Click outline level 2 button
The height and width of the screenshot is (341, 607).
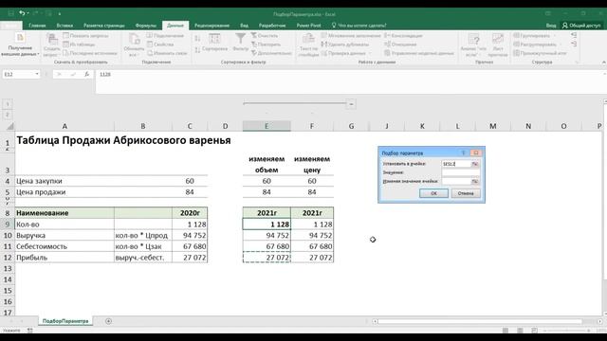click(x=8, y=115)
